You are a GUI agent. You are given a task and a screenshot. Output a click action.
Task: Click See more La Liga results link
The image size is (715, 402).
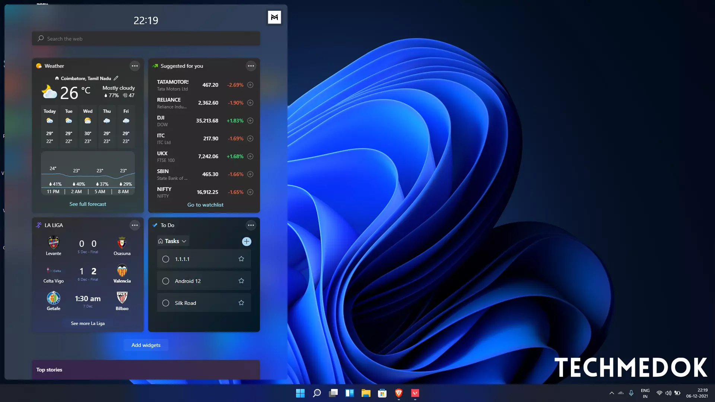[x=88, y=323]
